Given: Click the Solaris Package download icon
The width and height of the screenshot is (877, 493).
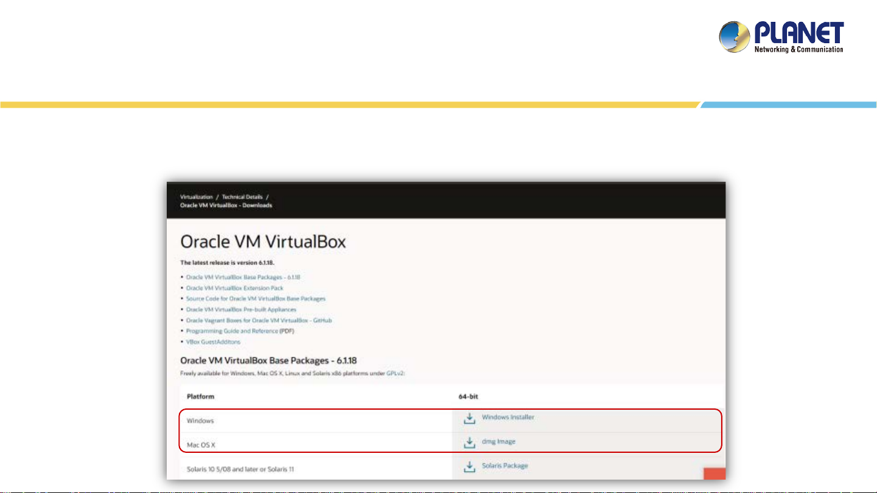Looking at the screenshot, I should (469, 467).
